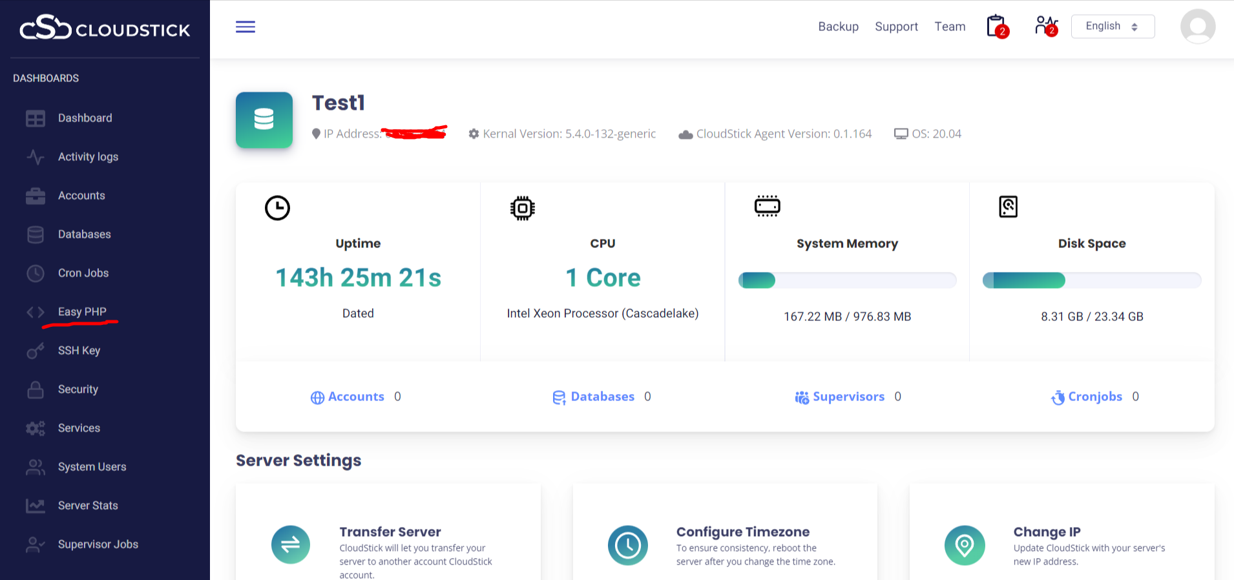The width and height of the screenshot is (1234, 580).
Task: Open the Support link
Action: [x=896, y=26]
